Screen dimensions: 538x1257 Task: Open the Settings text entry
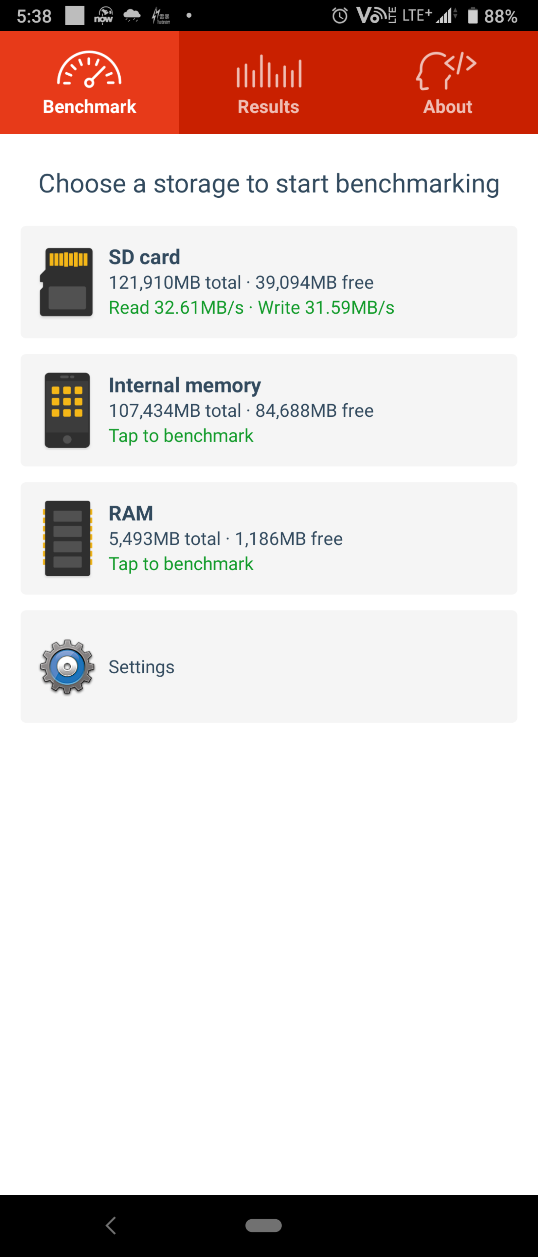coord(141,667)
